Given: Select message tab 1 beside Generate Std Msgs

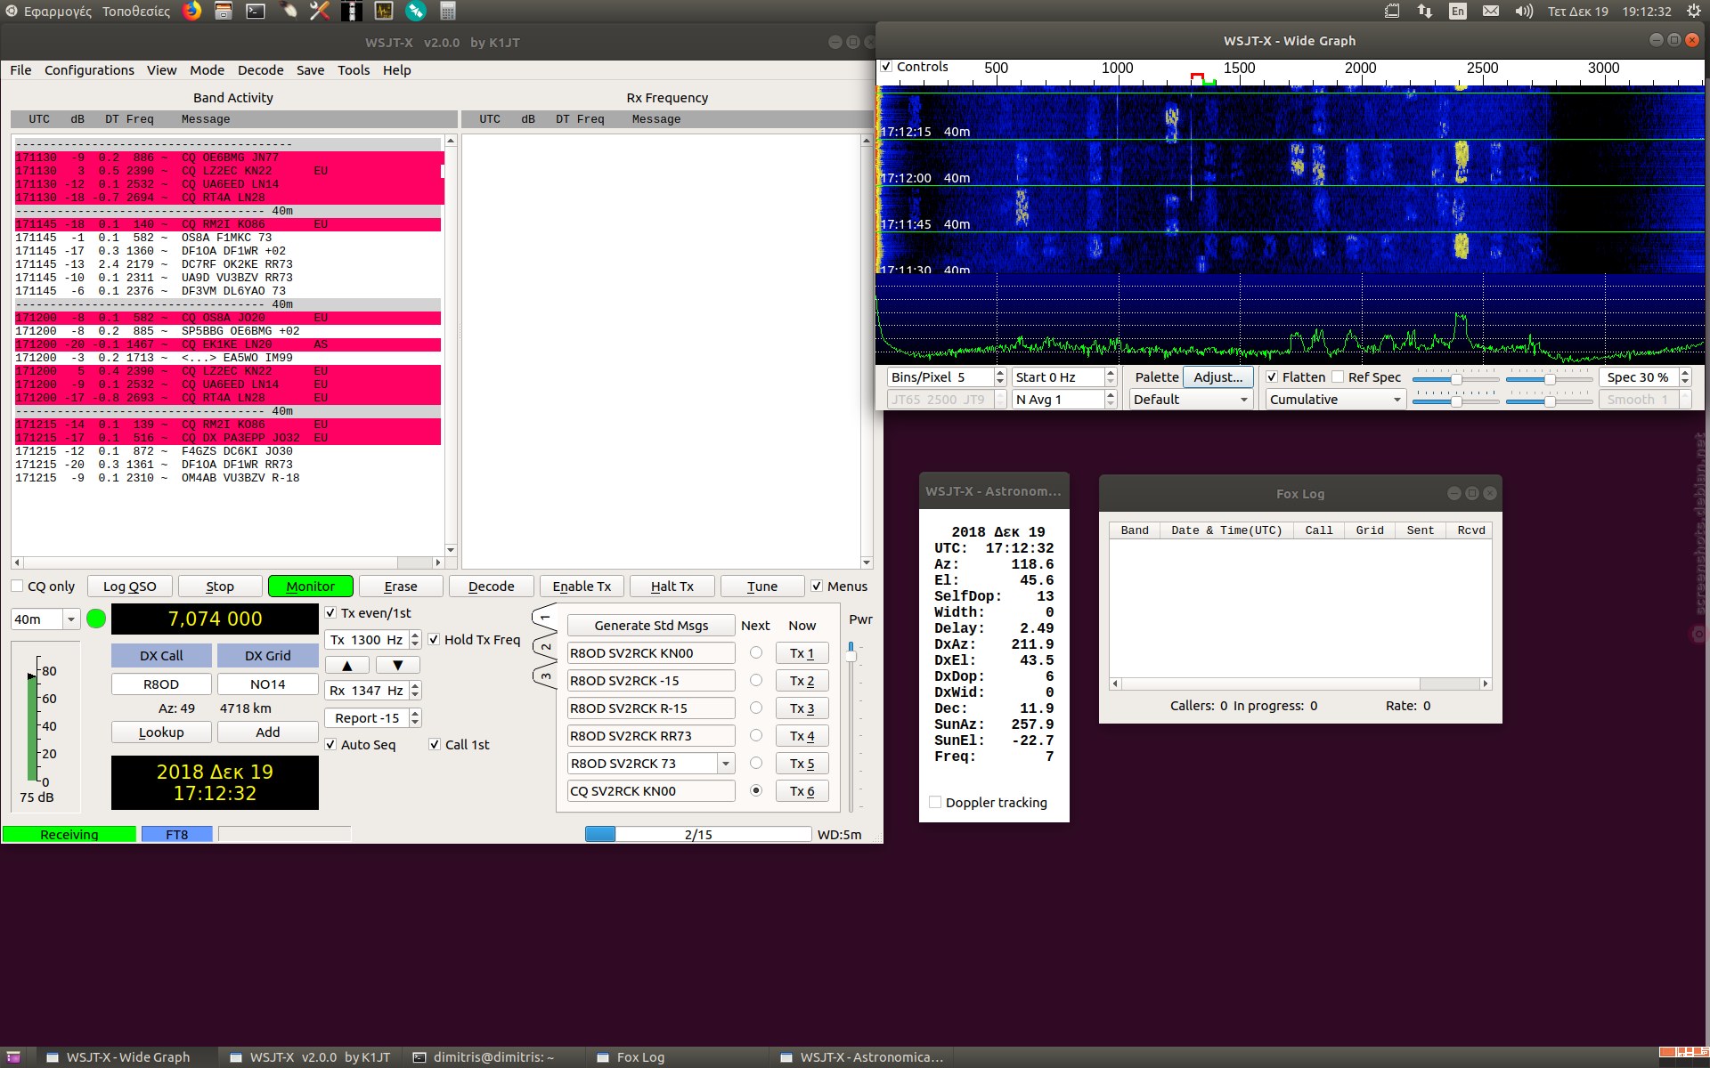Looking at the screenshot, I should pyautogui.click(x=545, y=616).
